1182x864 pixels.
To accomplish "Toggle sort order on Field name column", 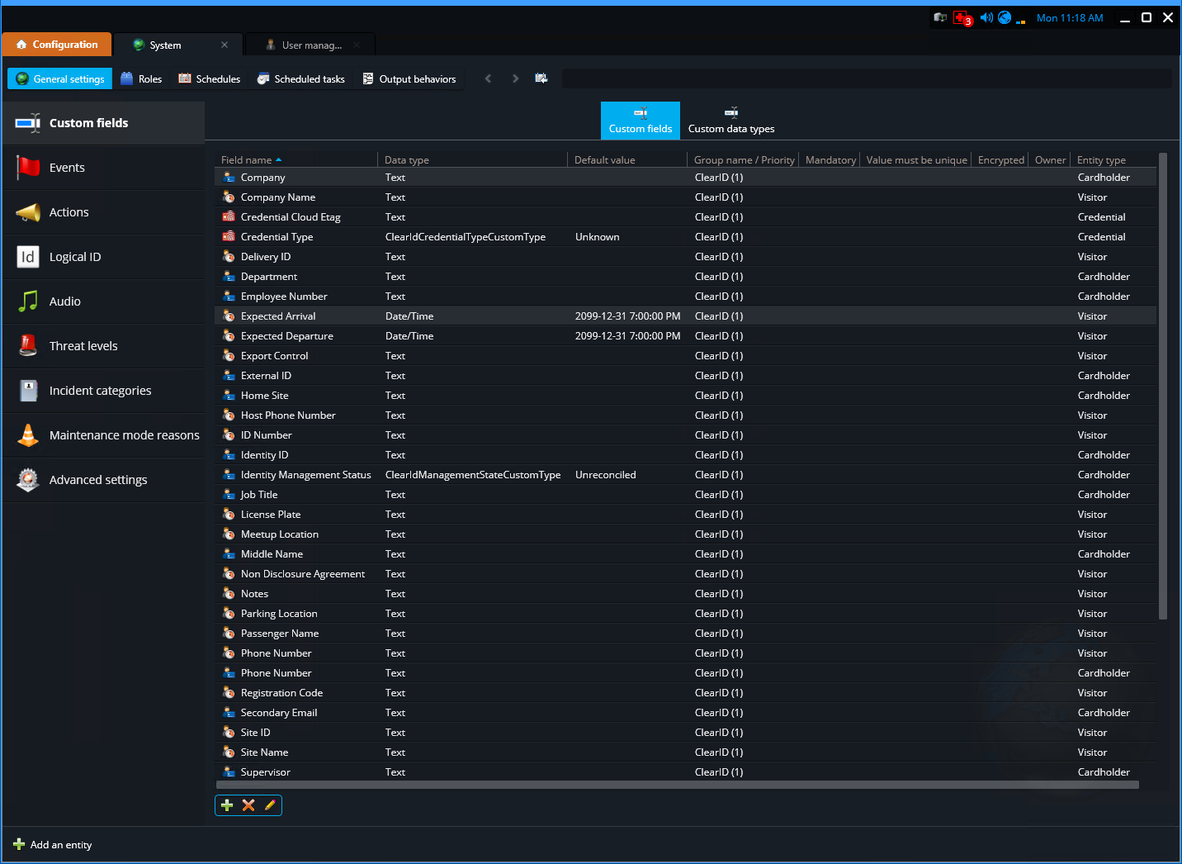I will 251,159.
